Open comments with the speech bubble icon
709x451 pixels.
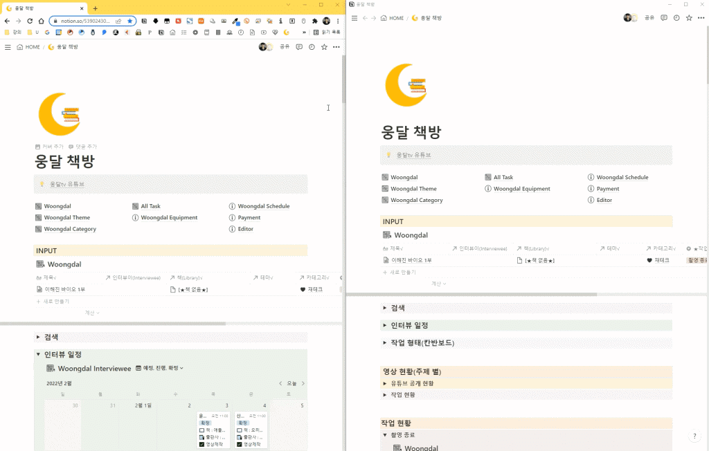click(x=664, y=17)
